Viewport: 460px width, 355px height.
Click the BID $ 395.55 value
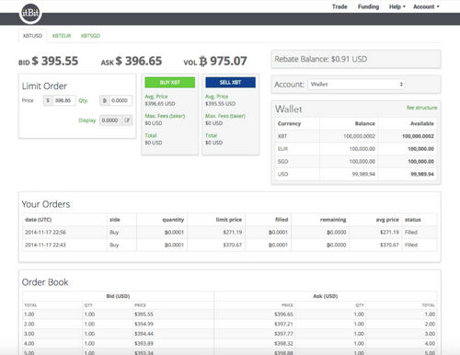click(49, 61)
